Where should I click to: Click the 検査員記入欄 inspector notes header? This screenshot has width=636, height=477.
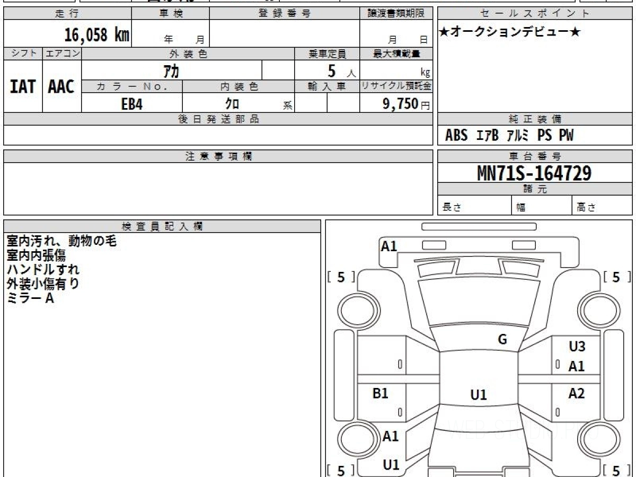pos(162,226)
